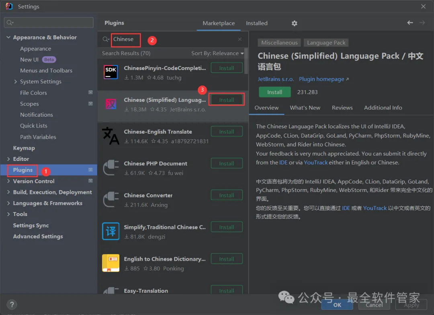Viewport: 434px width, 315px height.
Task: Select the ChinesePinyin-CodeCompletion SDK icon
Action: pos(111,72)
